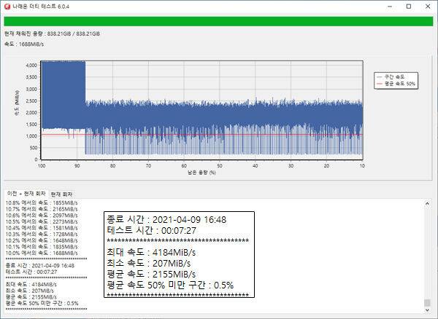Minimize the dirty test window

click(388, 6)
